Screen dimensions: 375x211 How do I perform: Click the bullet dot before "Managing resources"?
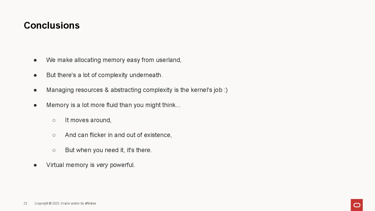click(35, 90)
